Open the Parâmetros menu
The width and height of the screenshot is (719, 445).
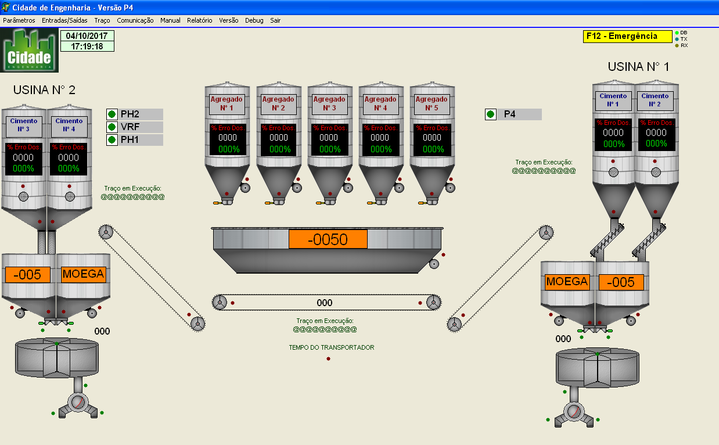[19, 20]
